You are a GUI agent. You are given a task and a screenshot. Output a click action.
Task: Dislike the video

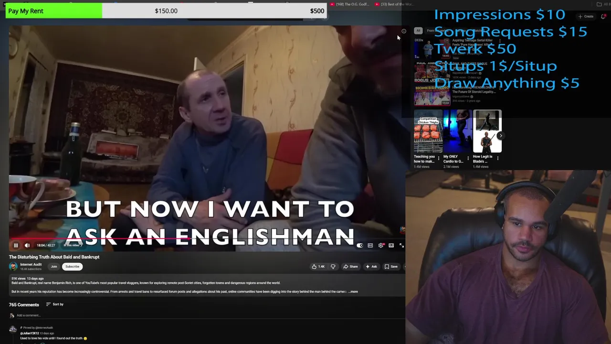333,267
